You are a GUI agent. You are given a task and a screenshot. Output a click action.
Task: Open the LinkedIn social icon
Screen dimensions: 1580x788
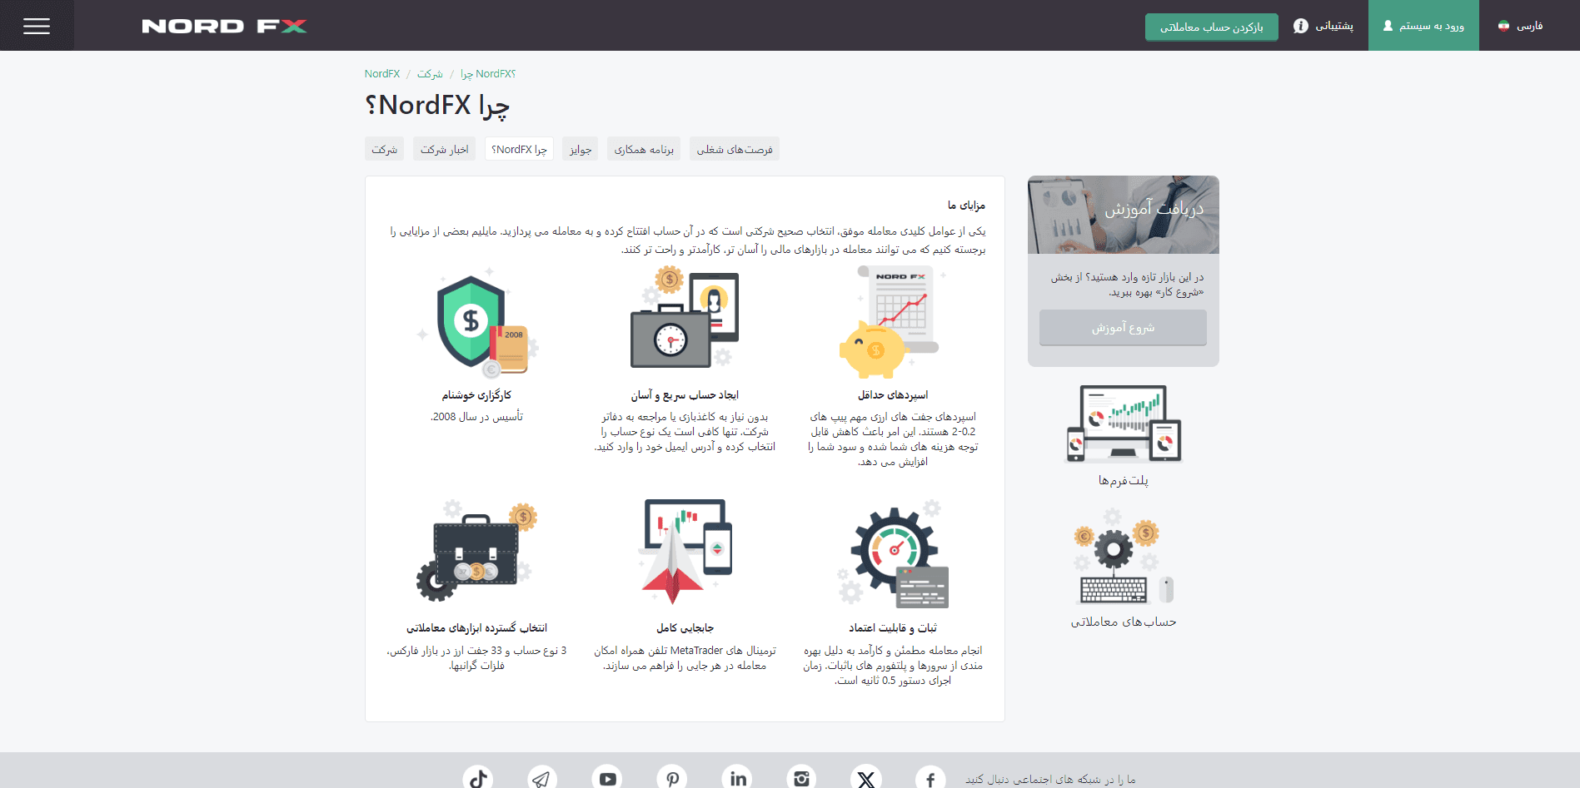pos(737,779)
